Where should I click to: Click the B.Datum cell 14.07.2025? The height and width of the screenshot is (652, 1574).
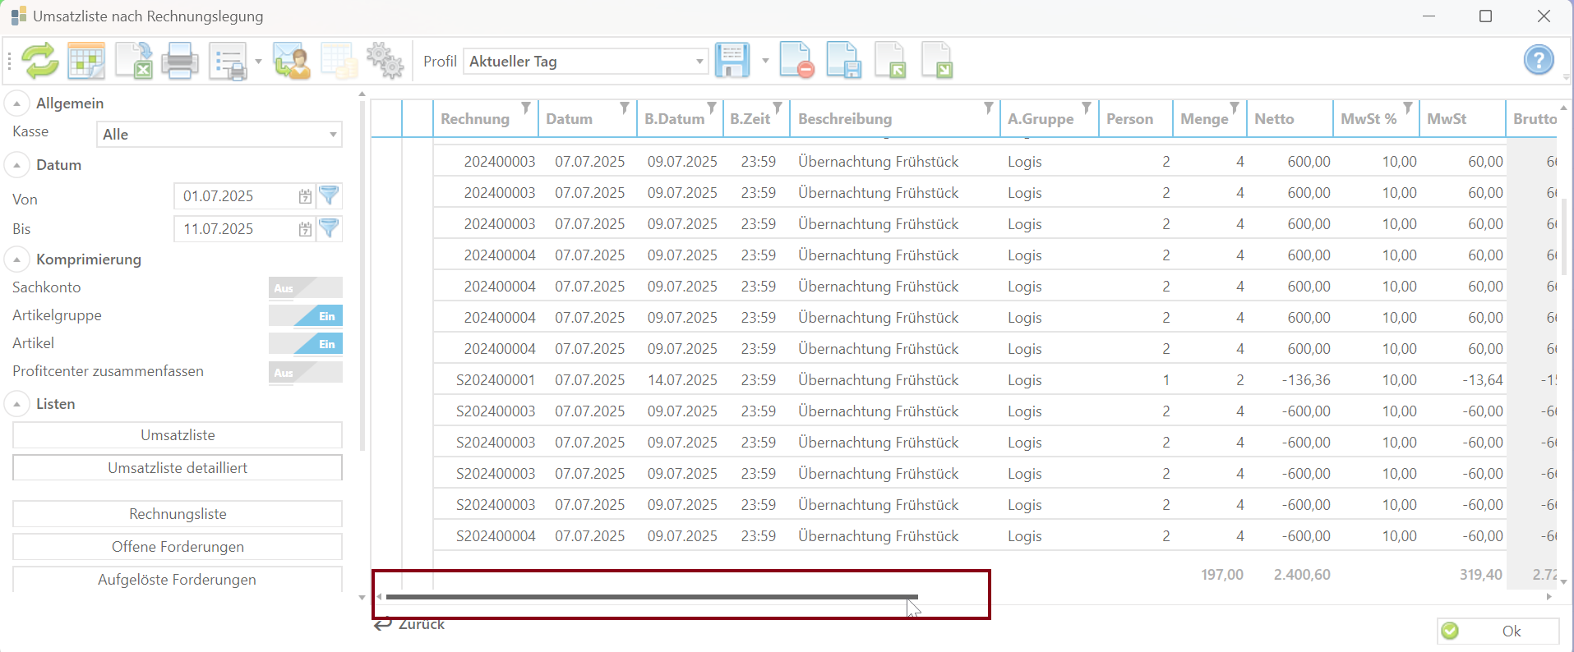point(682,380)
